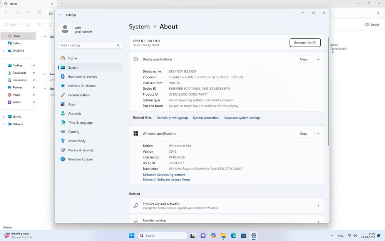Screen dimensions: 385x241
Task: Open Task View on the taskbar
Action: 193,236
